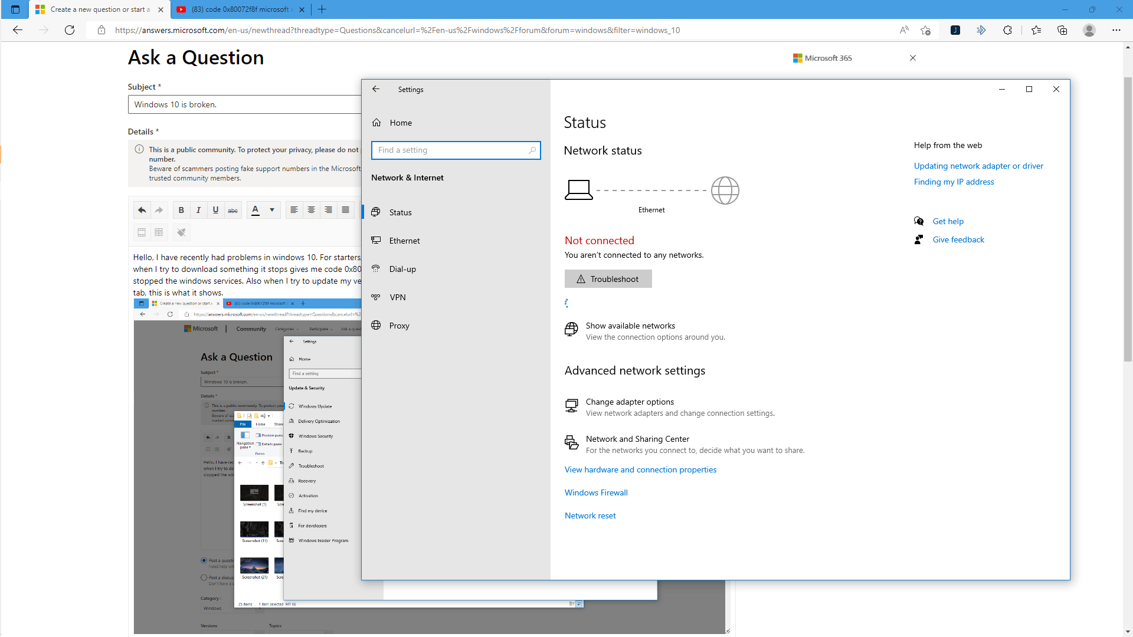The height and width of the screenshot is (637, 1133).
Task: Click the blue arrow extension icon
Action: 981,30
